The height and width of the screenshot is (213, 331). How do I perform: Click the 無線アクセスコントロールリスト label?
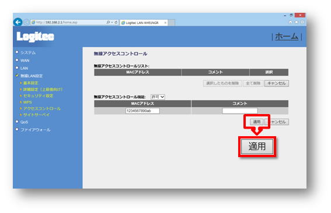(x=121, y=66)
